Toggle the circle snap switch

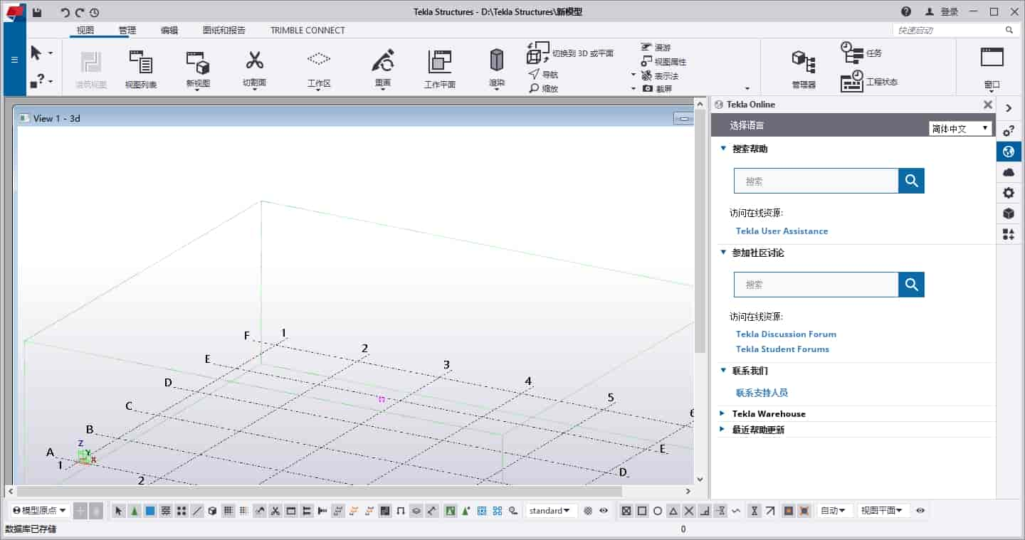point(658,510)
